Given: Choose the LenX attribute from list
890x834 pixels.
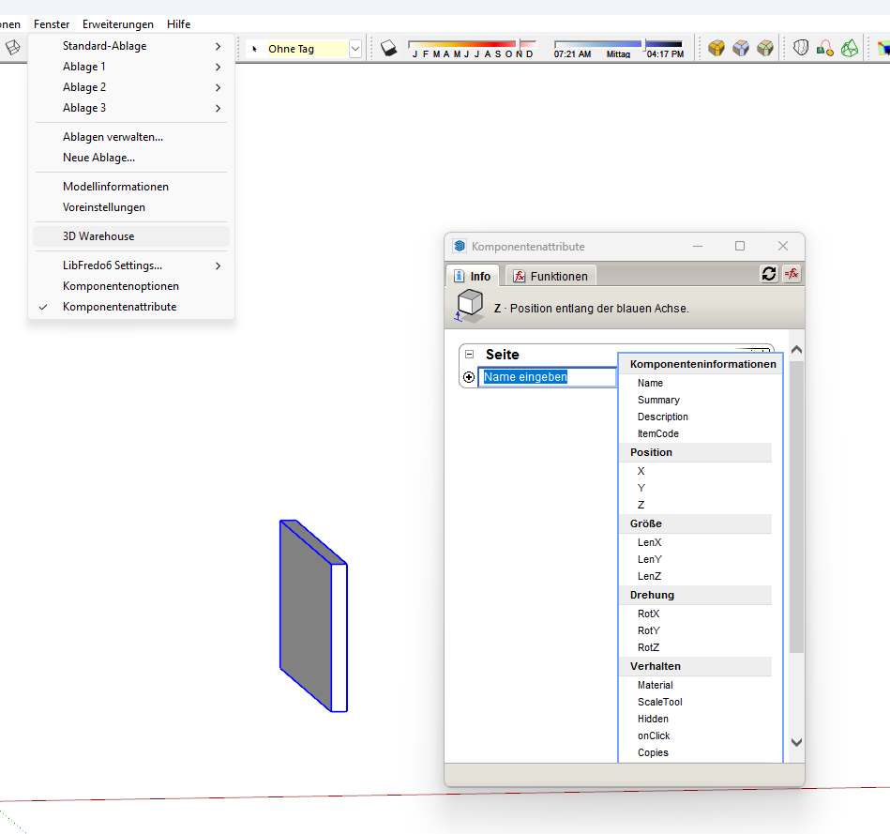Looking at the screenshot, I should pyautogui.click(x=649, y=542).
